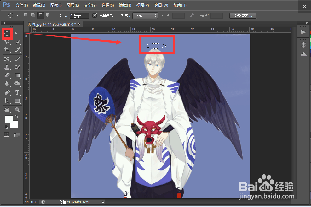Select the Path Selection tool
311x207 pixels.
click(x=7, y=101)
